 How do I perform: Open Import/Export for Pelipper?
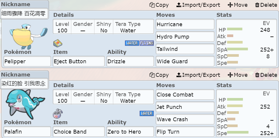(x=198, y=5)
